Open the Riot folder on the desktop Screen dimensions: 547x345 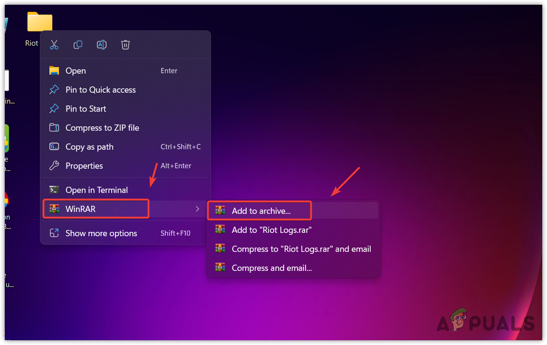point(40,22)
